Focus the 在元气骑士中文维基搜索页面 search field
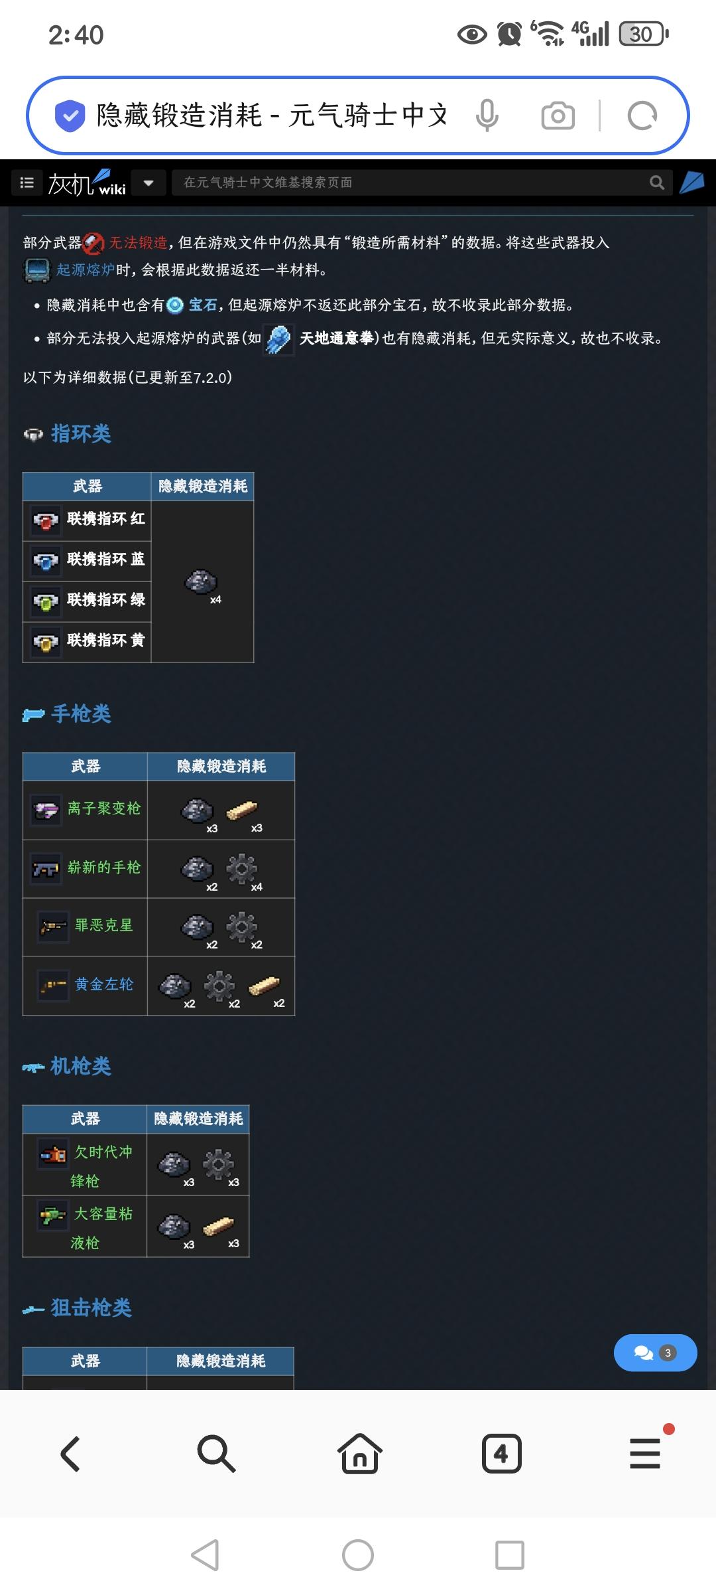 coord(411,183)
